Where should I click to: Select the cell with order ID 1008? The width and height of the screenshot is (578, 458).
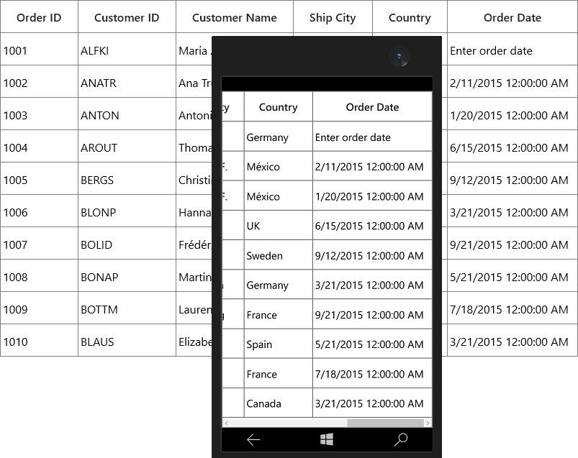tap(39, 276)
